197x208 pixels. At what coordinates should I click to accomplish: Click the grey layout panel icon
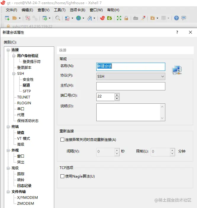click(x=163, y=18)
